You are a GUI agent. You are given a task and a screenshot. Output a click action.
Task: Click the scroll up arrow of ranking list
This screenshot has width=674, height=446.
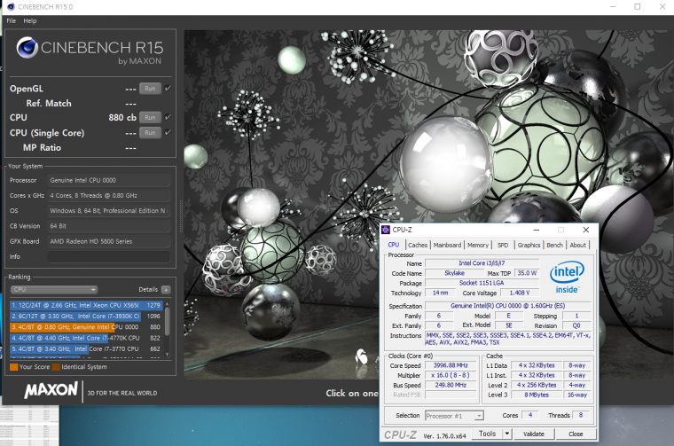coord(168,304)
